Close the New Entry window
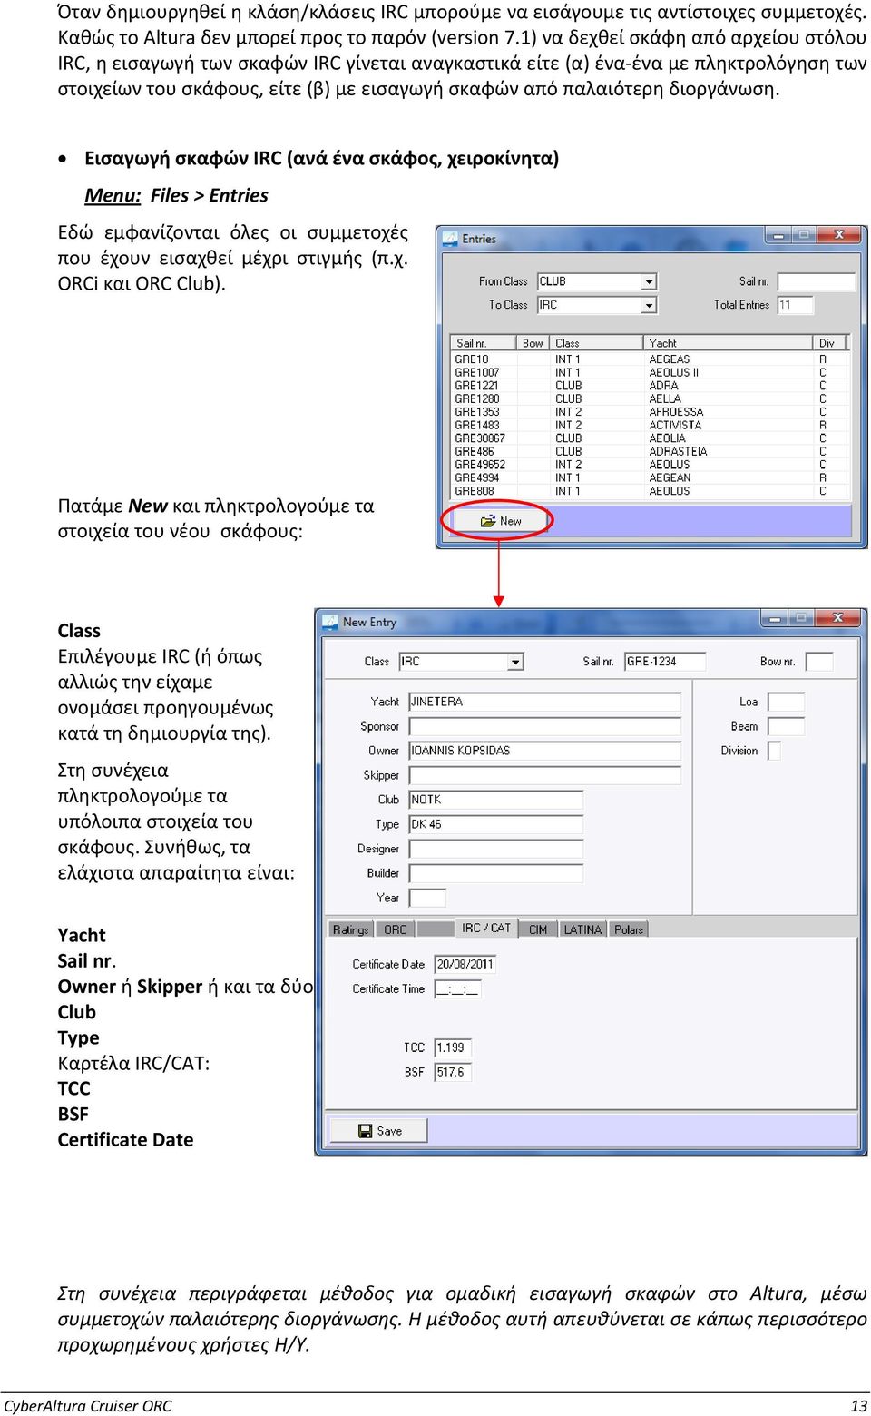 (837, 618)
